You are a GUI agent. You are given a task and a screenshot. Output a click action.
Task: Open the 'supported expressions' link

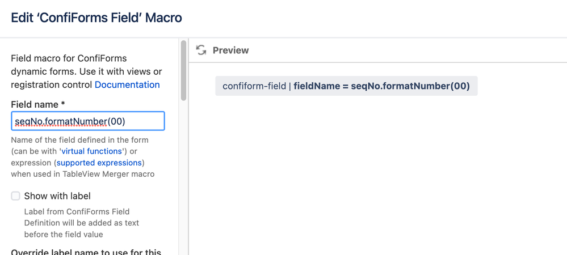99,163
